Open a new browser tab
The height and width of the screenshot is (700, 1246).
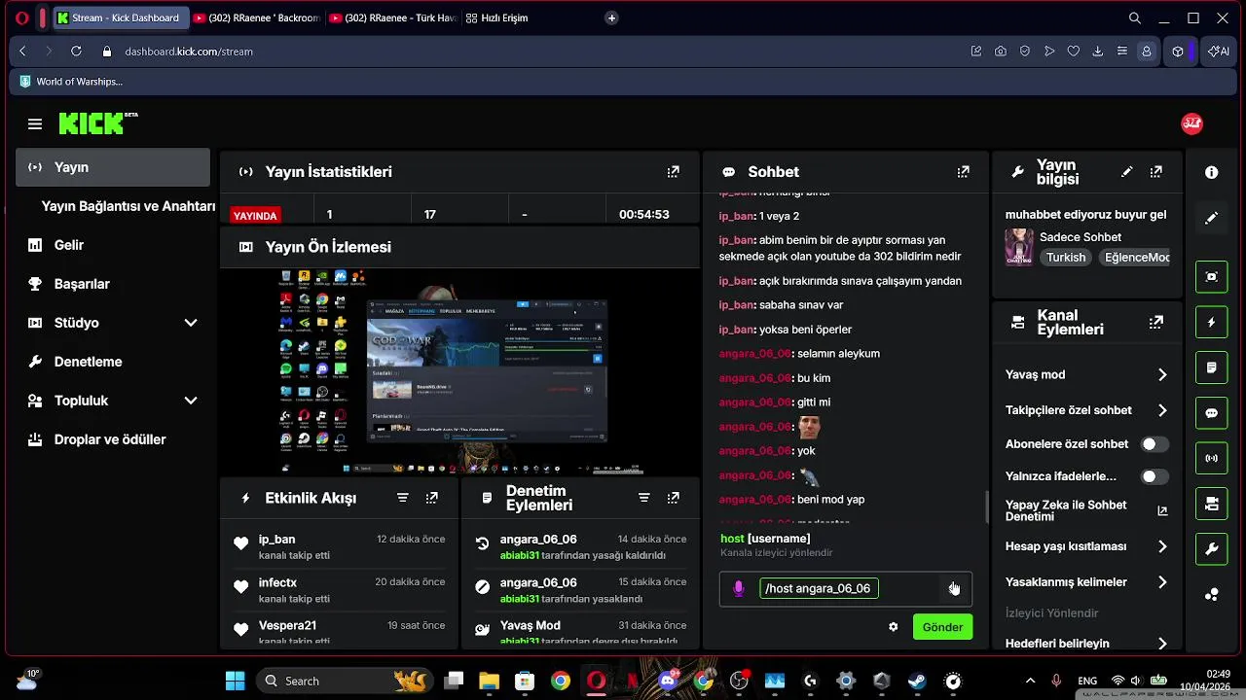(x=611, y=17)
